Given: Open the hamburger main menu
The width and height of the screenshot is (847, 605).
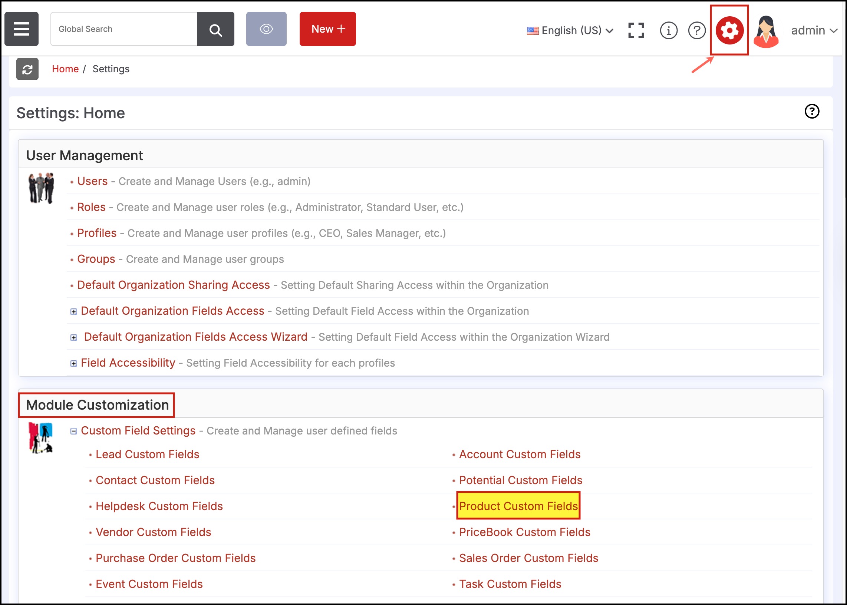Looking at the screenshot, I should tap(21, 29).
